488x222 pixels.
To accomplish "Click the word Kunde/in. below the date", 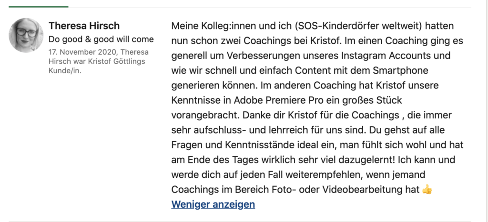I will [x=65, y=70].
